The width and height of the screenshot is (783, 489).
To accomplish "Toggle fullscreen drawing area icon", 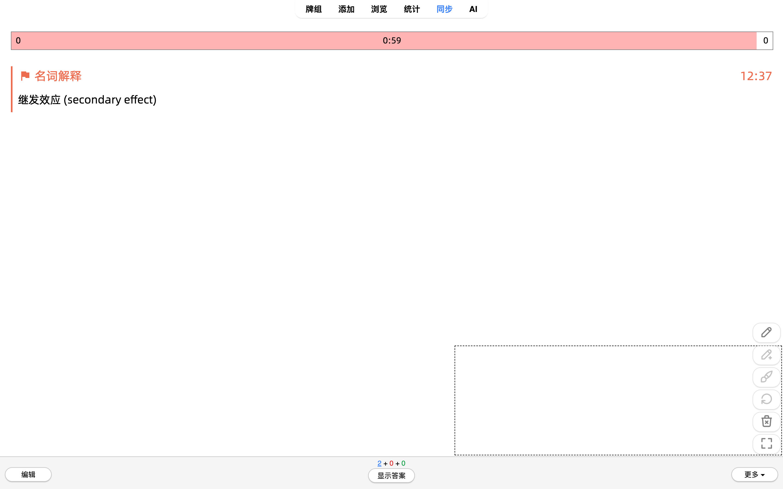I will click(x=766, y=444).
